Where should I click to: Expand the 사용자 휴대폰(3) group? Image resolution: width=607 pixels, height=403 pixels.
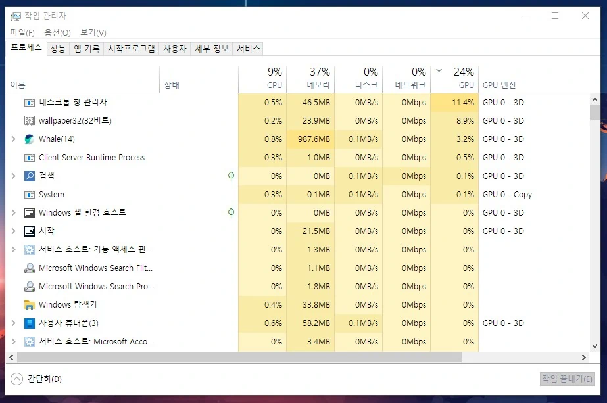[x=12, y=323]
